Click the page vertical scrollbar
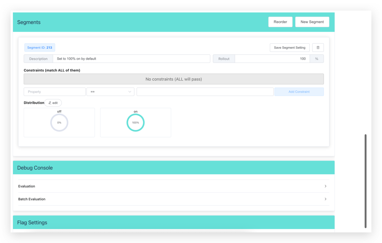This screenshot has height=243, width=382. tap(366, 181)
